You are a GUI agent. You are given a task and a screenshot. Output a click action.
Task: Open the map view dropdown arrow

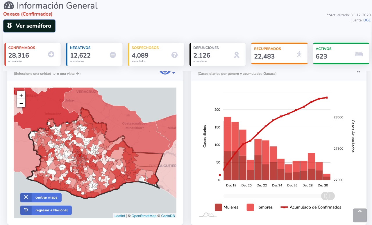(x=174, y=73)
